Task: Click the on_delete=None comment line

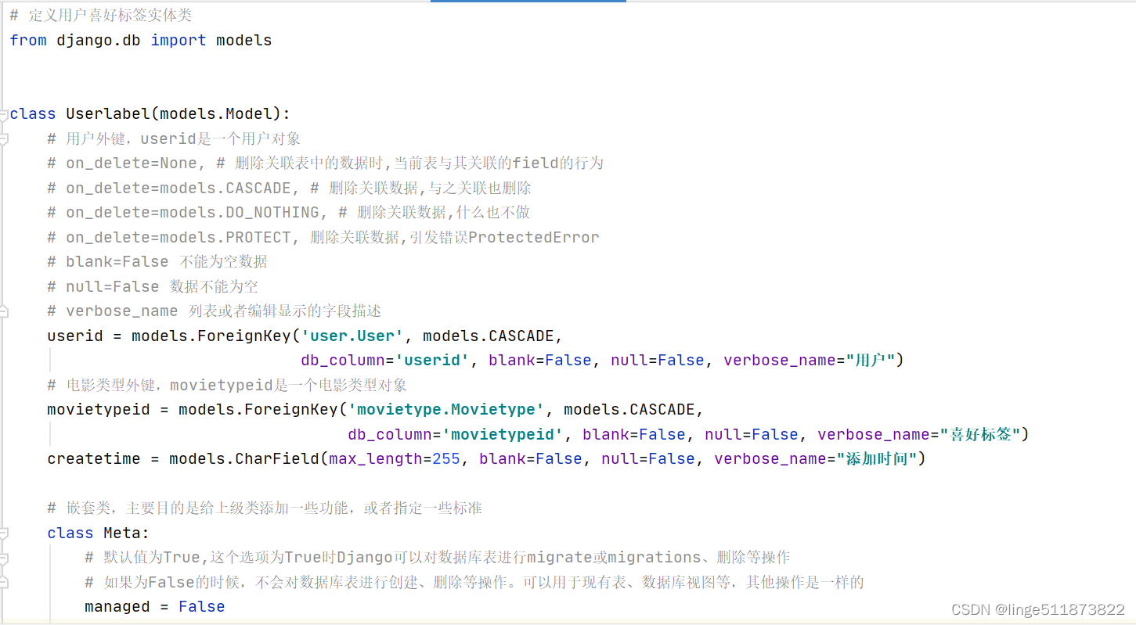Action: 325,163
